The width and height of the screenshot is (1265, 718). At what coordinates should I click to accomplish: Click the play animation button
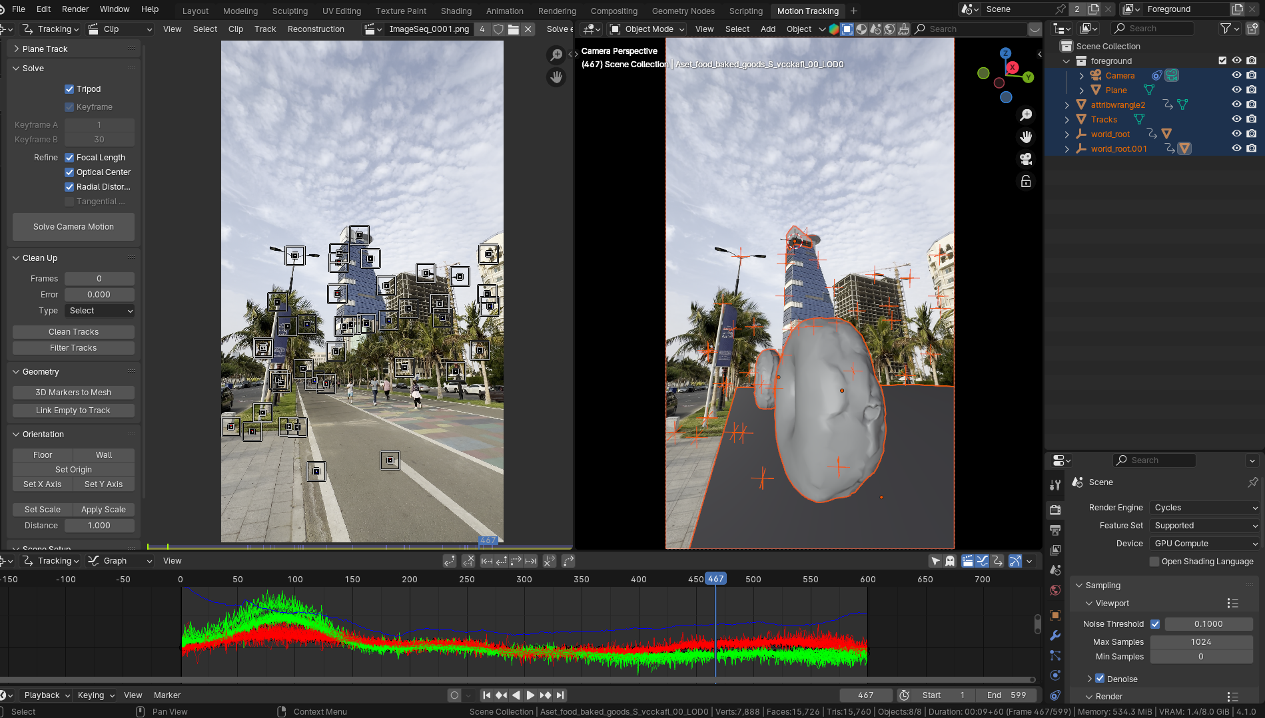[530, 695]
